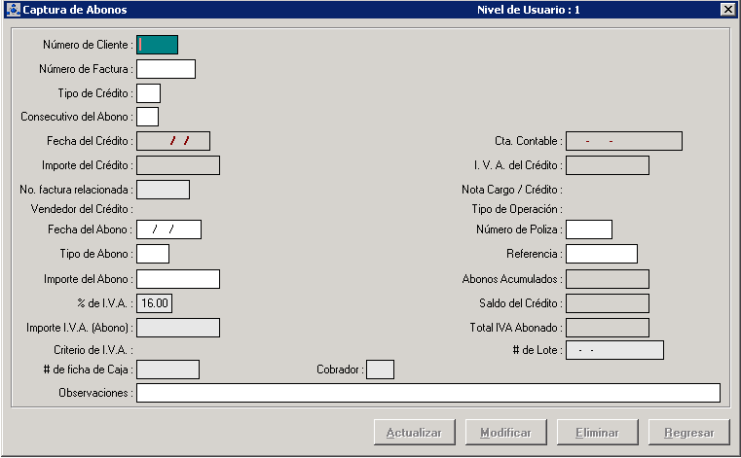Focus the Número de Cliente field
741x458 pixels.
(x=158, y=45)
